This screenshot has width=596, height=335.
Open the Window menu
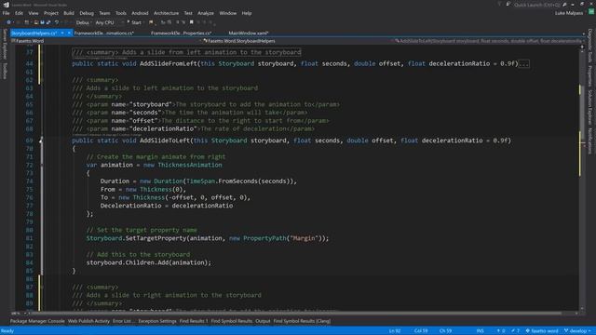[x=227, y=13]
